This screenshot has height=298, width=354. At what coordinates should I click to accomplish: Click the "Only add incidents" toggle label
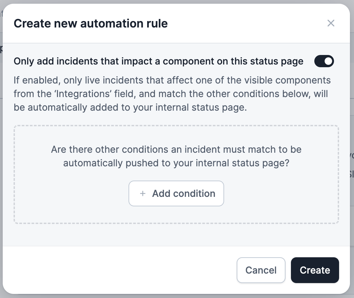coord(158,61)
